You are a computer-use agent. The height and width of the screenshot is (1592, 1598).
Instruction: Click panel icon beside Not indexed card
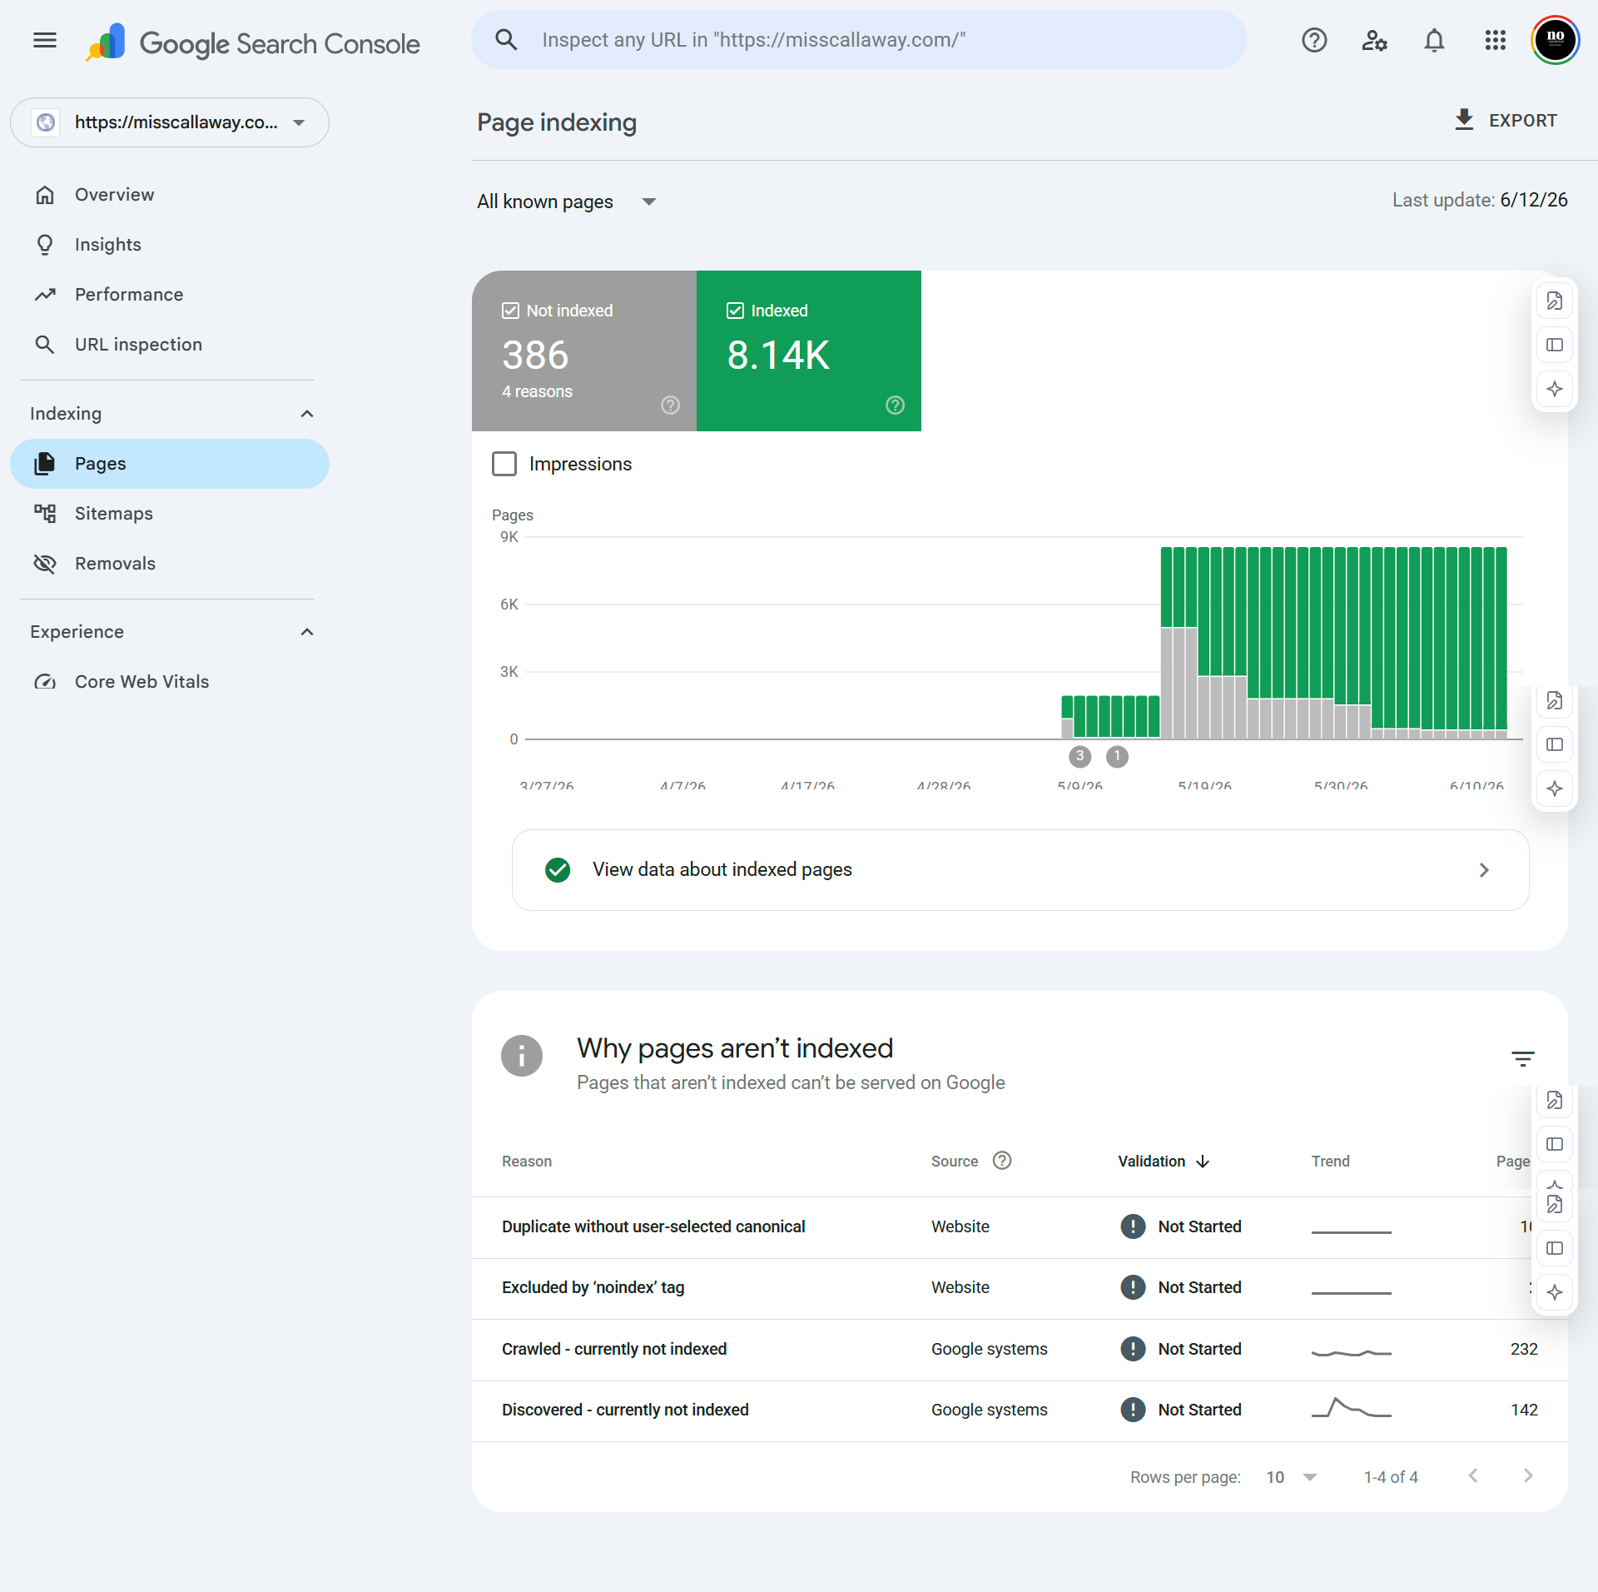pyautogui.click(x=1554, y=345)
